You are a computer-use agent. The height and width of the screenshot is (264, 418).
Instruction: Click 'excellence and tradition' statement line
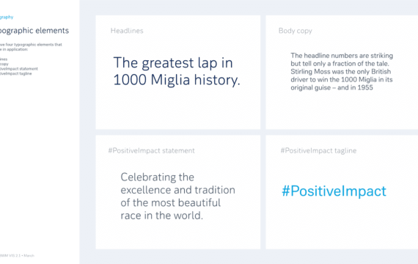pyautogui.click(x=177, y=190)
